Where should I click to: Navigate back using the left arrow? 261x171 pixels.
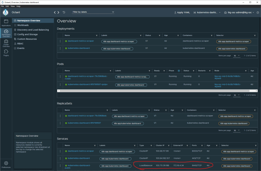tap(55, 12)
